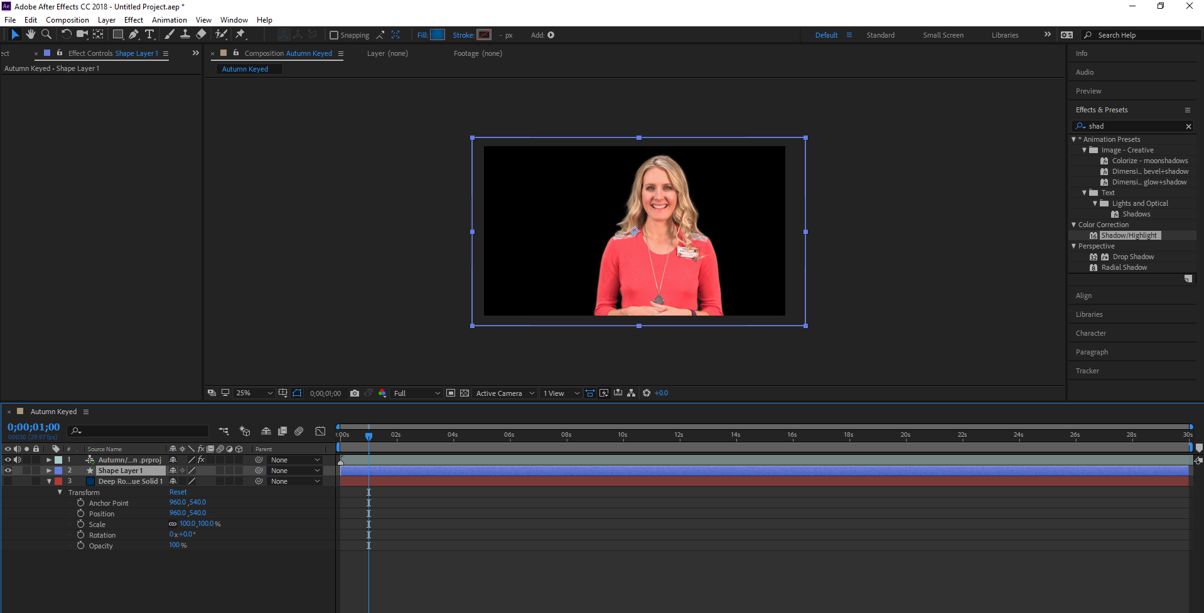Image resolution: width=1204 pixels, height=613 pixels.
Task: Apply the Drop Shadow effect
Action: (1133, 257)
